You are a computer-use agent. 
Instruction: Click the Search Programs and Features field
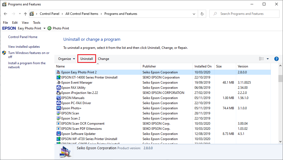(x=244, y=14)
